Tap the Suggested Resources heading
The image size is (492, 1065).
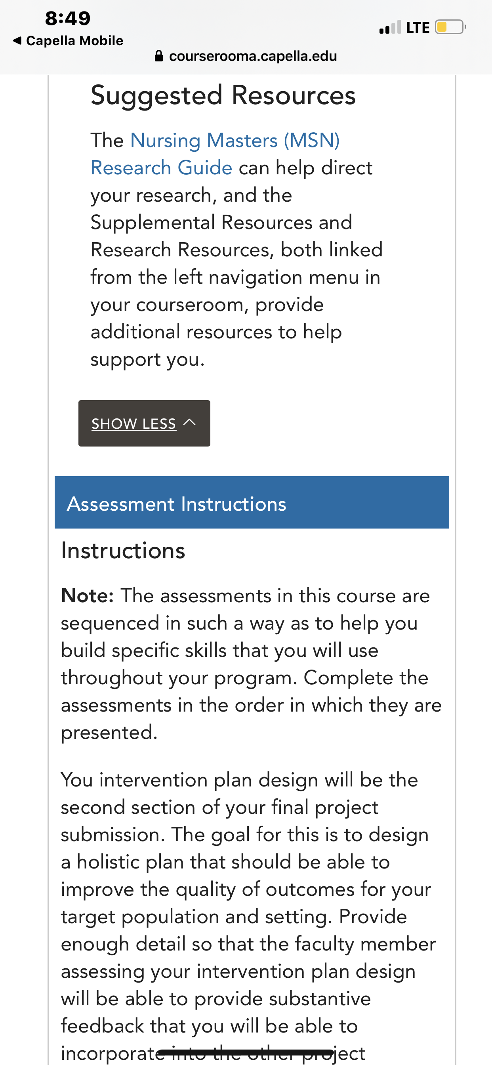pyautogui.click(x=223, y=95)
